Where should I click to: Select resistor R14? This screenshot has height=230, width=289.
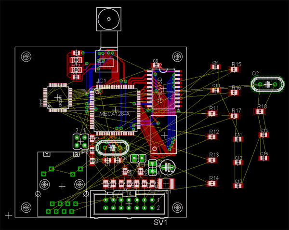[211, 183]
